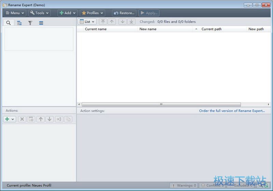
Task: Open the List view dropdown
Action: [87, 22]
